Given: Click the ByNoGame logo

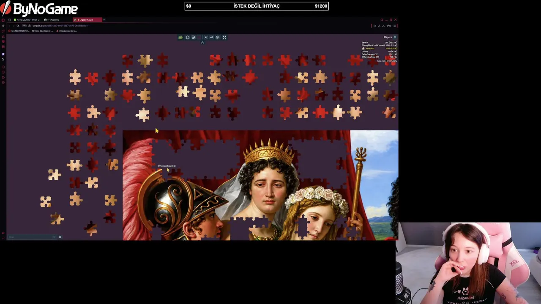Looking at the screenshot, I should click(x=39, y=8).
